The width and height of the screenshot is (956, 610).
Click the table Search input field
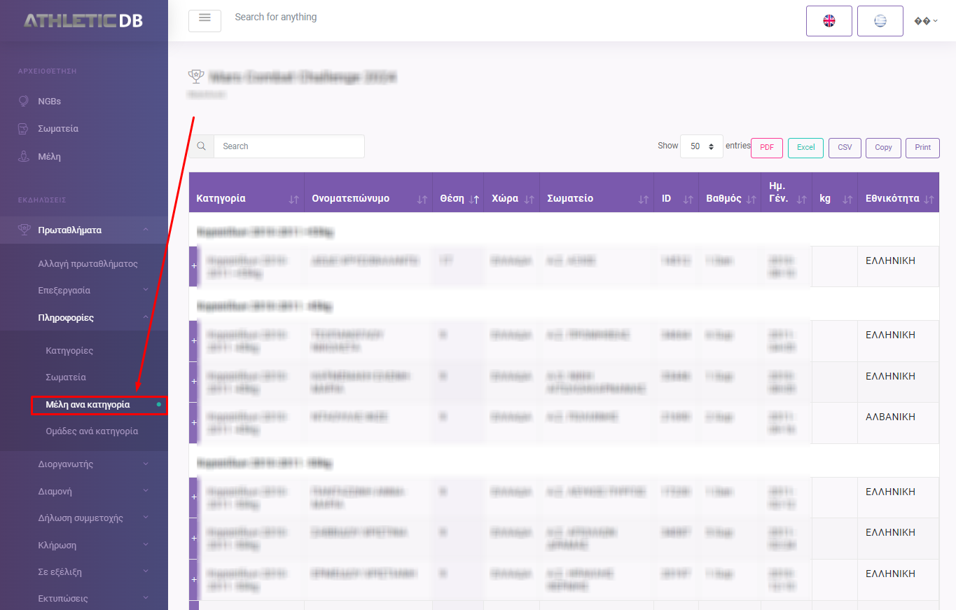[289, 146]
